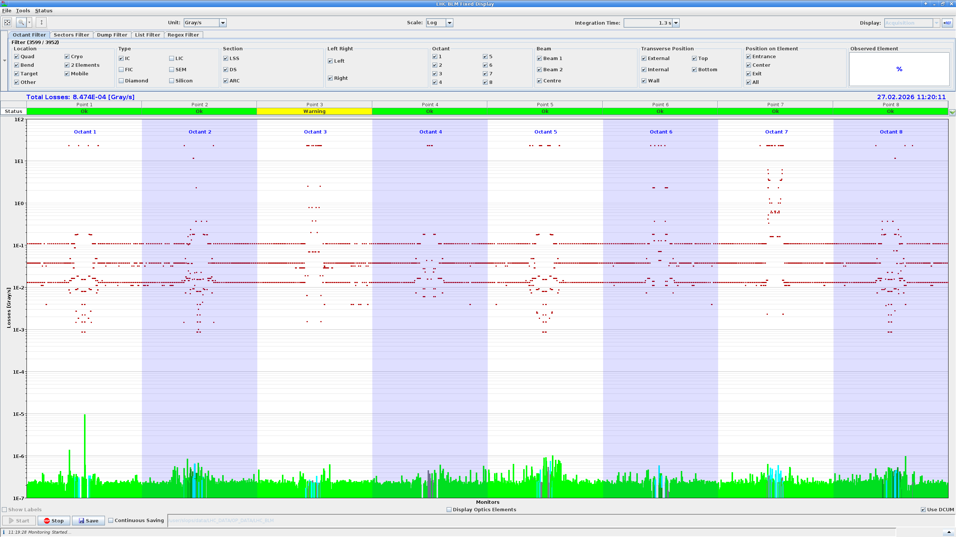The width and height of the screenshot is (956, 537).
Task: Click the vertical autoscale arrow icon
Action: click(41, 23)
